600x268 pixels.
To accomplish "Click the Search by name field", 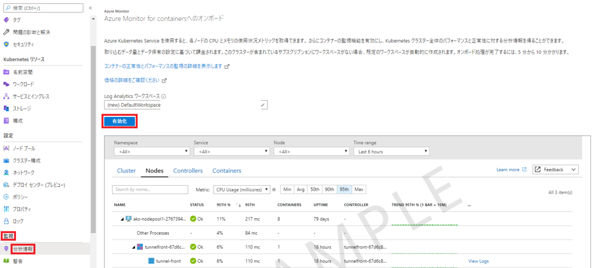I will click(x=150, y=190).
